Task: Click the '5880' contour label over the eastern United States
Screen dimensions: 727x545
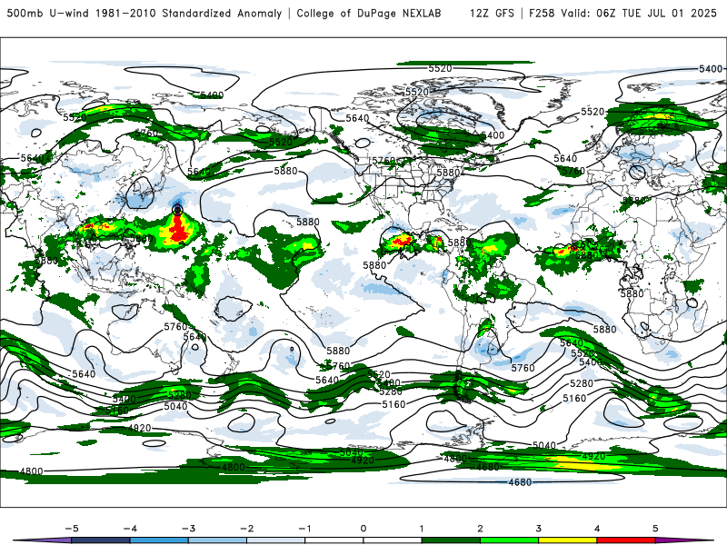Action: (x=448, y=173)
